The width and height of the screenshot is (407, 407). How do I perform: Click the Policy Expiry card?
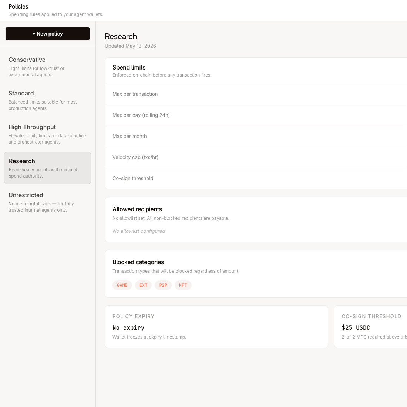(x=216, y=327)
